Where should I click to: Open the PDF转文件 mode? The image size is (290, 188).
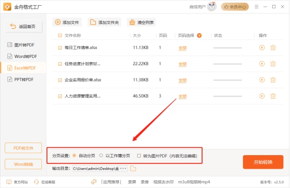pyautogui.click(x=24, y=148)
